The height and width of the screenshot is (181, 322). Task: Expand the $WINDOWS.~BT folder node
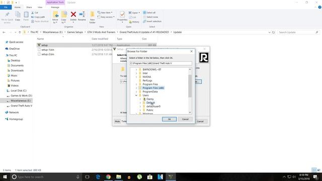136,69
